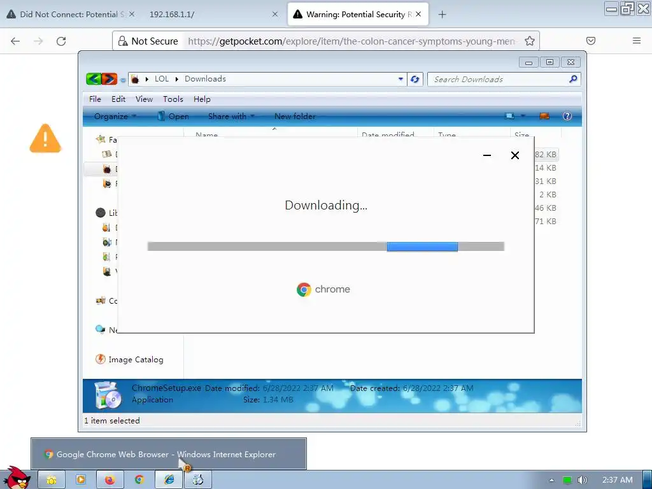This screenshot has height=489, width=652.
Task: Click the Not Secure lock icon
Action: (x=123, y=41)
